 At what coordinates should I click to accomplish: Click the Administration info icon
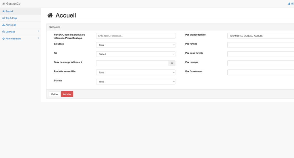point(3,39)
